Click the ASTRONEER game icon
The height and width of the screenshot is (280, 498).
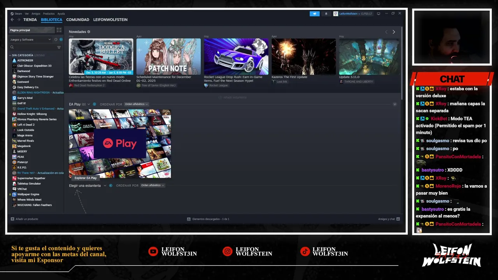coord(14,60)
